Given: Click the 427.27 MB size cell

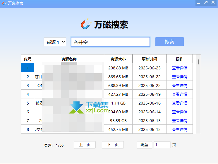Looking at the screenshot, I should [x=118, y=94].
